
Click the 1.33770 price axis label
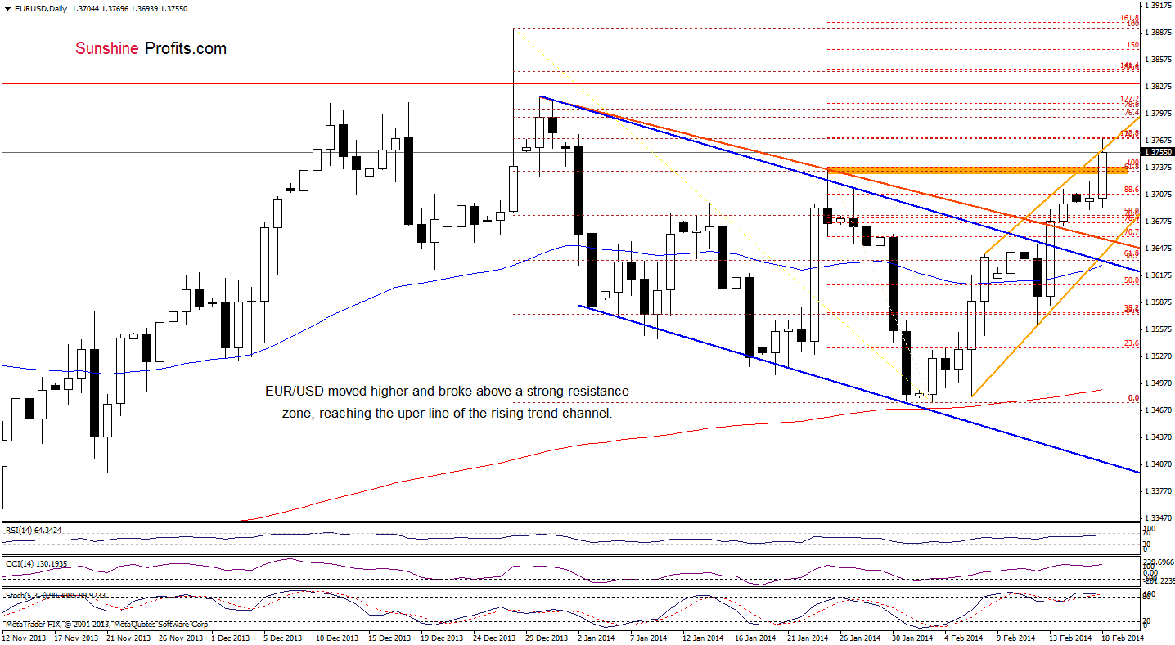click(x=1158, y=490)
